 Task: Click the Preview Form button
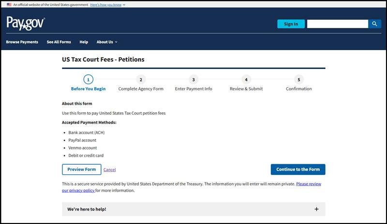click(x=81, y=170)
